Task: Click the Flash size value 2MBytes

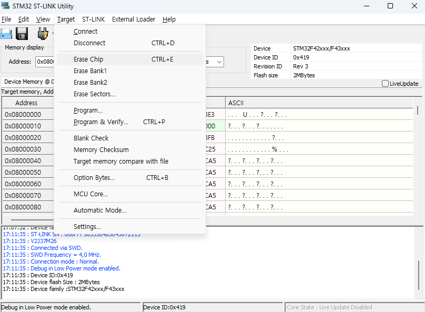Action: [304, 75]
